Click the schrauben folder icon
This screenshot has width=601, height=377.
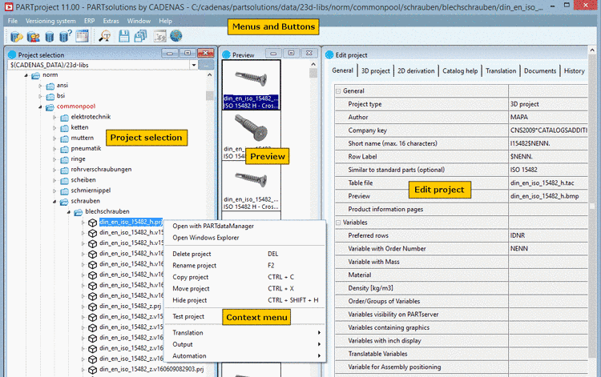tap(64, 202)
